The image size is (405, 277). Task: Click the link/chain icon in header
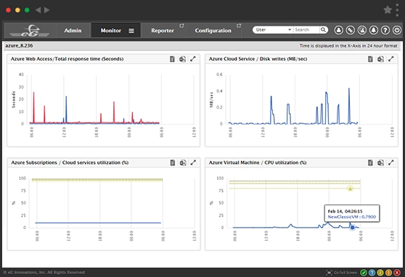351,30
